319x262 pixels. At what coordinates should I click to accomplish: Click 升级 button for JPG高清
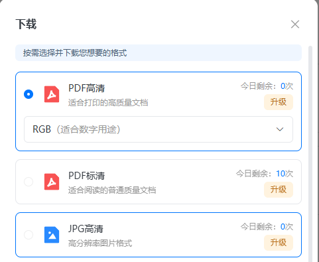tap(279, 243)
